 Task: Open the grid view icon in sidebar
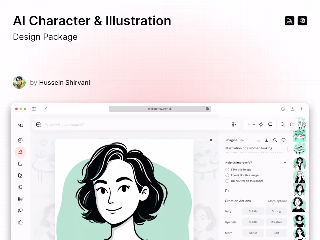[x=20, y=199]
